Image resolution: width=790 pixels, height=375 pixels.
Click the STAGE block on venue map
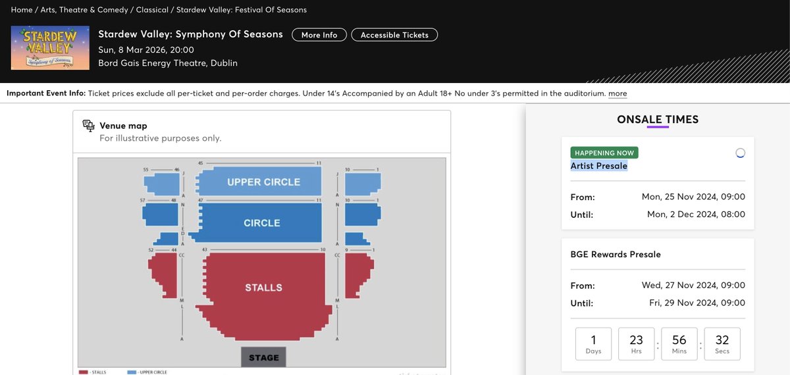click(263, 357)
